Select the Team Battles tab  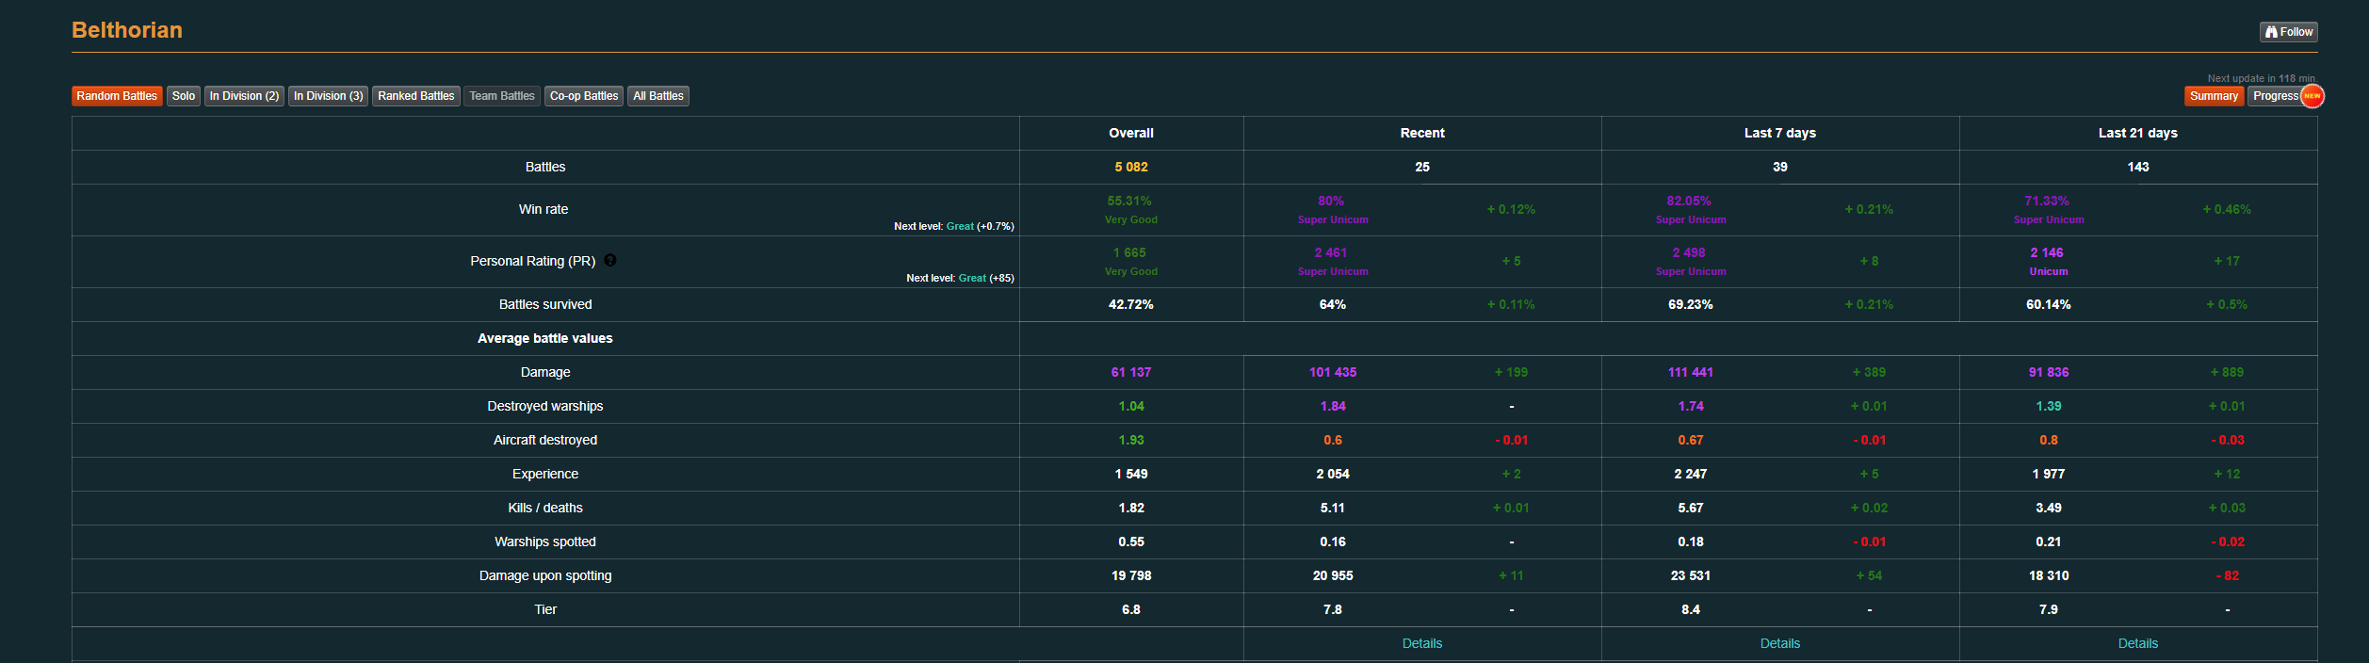(x=502, y=96)
